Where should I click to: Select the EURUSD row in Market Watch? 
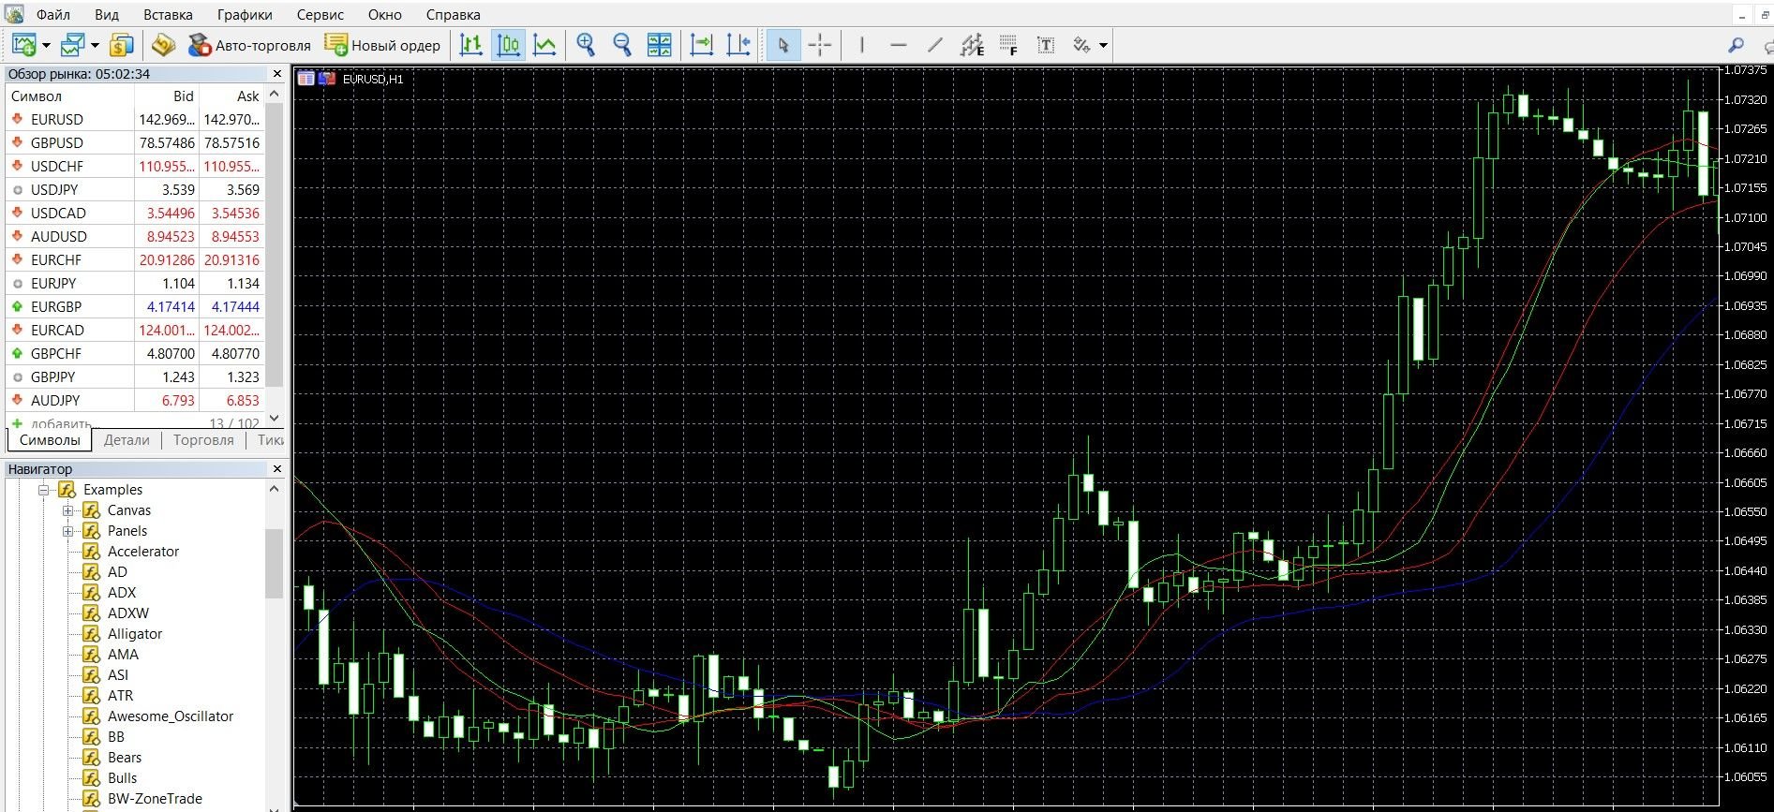tap(135, 120)
